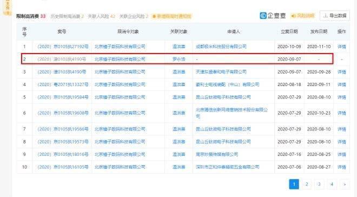Open 详情 for row 1

click(341, 47)
